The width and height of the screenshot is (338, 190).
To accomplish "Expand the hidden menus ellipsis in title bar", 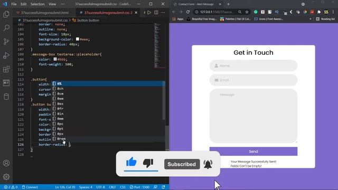I will tap(63, 4).
